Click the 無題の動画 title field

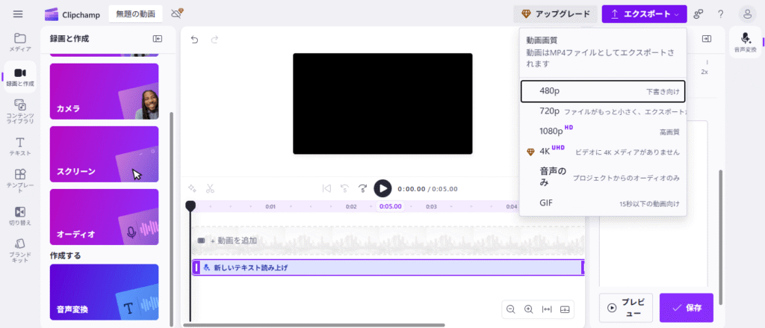click(x=135, y=14)
